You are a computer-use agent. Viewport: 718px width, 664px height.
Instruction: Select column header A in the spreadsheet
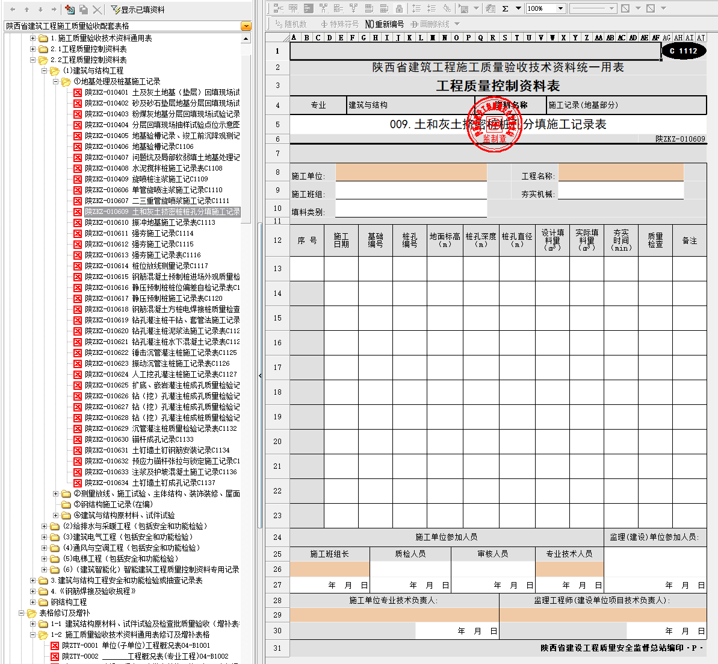pyautogui.click(x=294, y=37)
